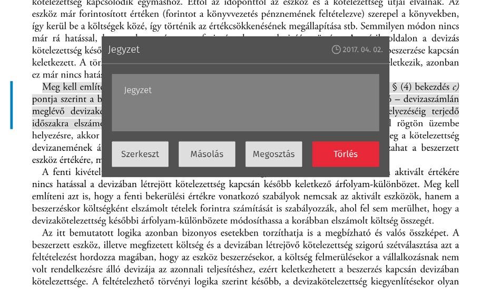
Task: Click the line starting "eszköz már forintosított értéken"
Action: (x=246, y=14)
